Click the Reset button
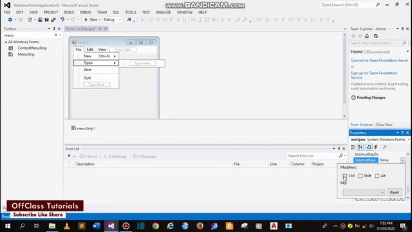 point(395,193)
